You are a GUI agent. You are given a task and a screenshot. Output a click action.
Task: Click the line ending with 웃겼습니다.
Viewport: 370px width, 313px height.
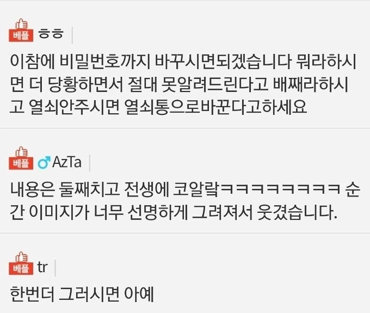click(173, 212)
